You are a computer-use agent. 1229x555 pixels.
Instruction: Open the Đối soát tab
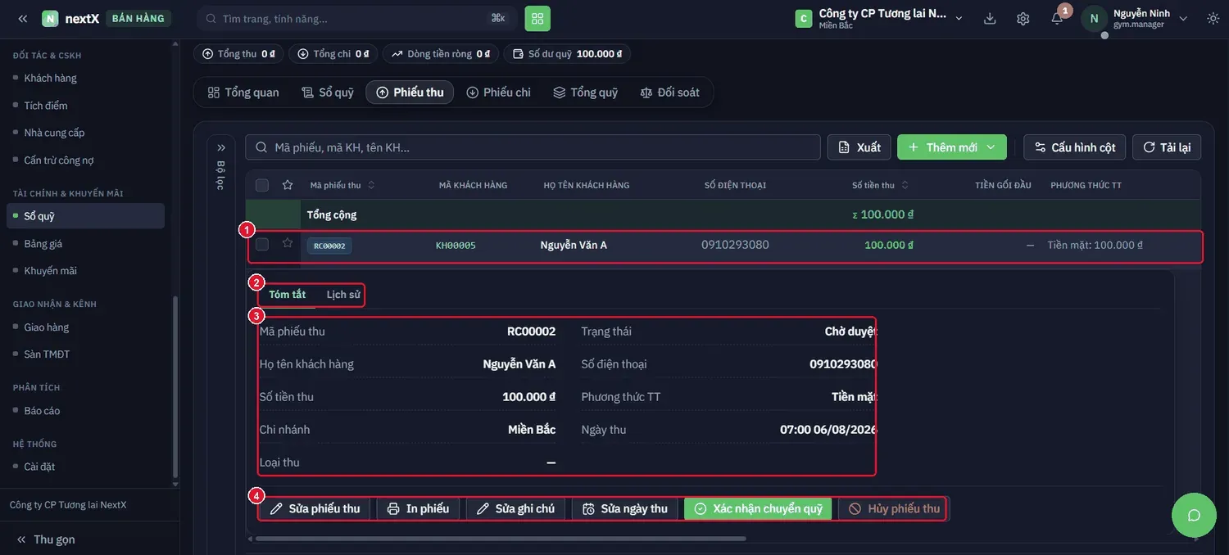point(669,92)
